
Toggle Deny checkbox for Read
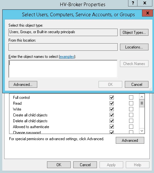[x=131, y=103]
